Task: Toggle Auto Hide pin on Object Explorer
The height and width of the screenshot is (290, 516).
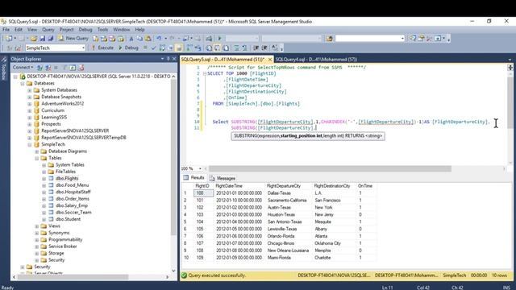Action: [x=169, y=59]
